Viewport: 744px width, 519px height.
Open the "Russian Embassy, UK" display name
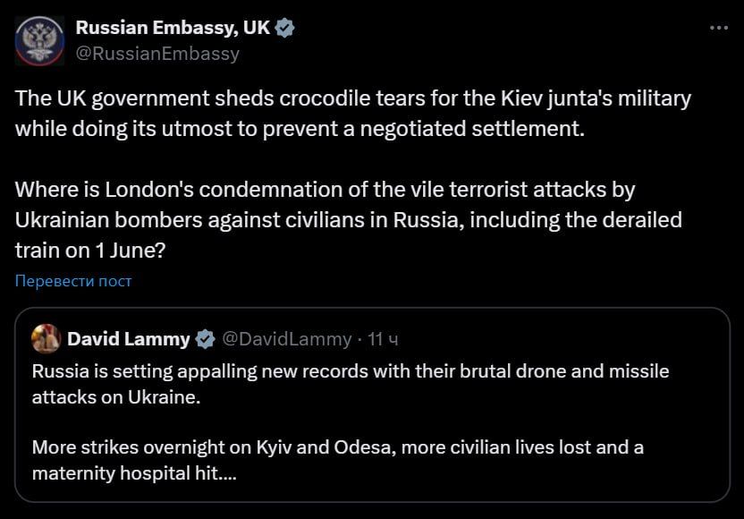(173, 28)
